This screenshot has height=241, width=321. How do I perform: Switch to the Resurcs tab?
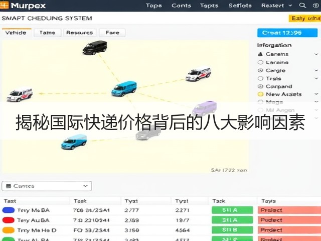(80, 33)
